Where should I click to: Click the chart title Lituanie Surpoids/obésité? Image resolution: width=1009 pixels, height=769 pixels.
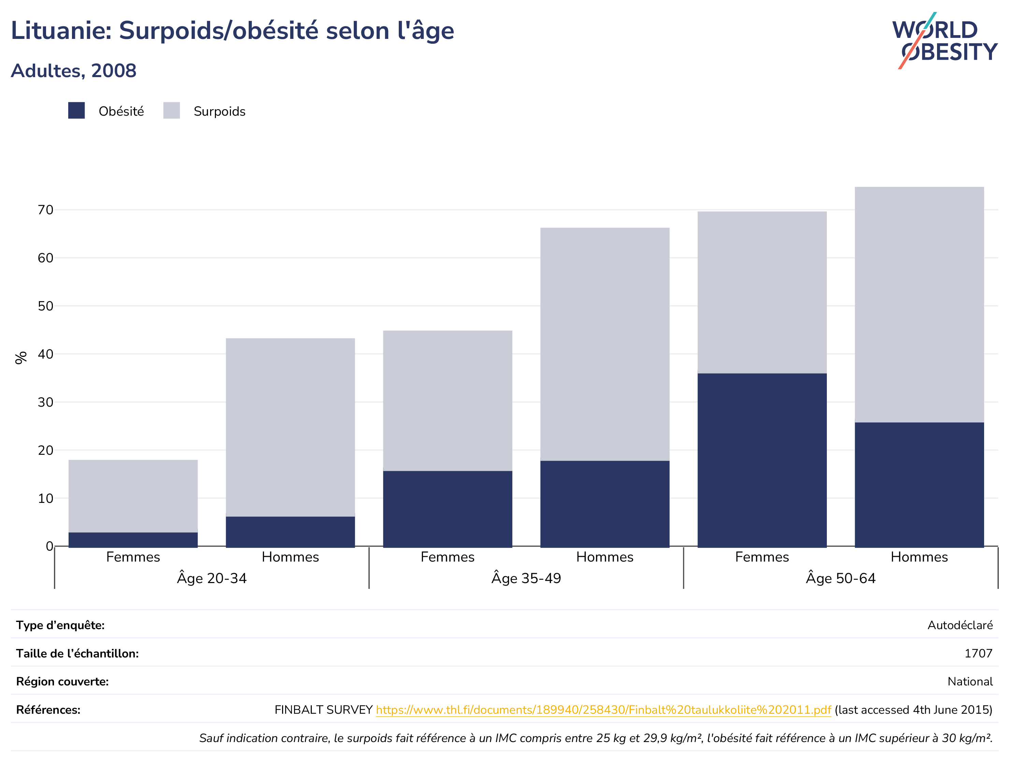click(x=232, y=31)
